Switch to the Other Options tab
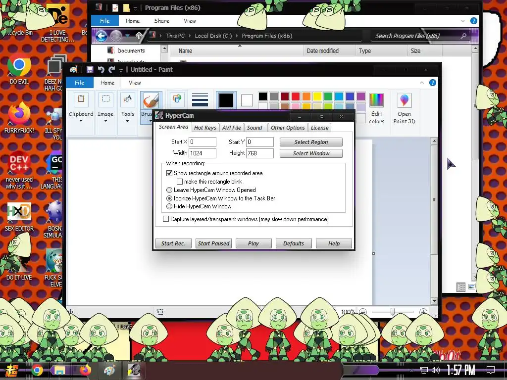The image size is (507, 380). click(x=288, y=128)
